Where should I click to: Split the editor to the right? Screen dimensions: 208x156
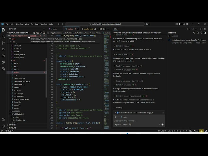(104, 29)
